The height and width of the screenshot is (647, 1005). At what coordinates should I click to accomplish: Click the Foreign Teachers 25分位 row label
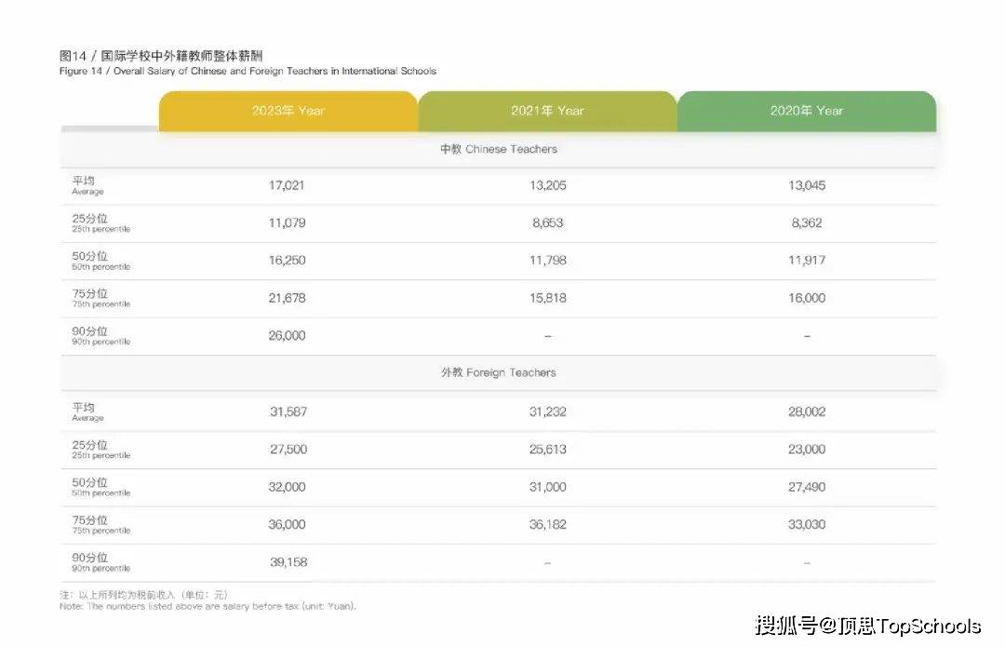[100, 449]
